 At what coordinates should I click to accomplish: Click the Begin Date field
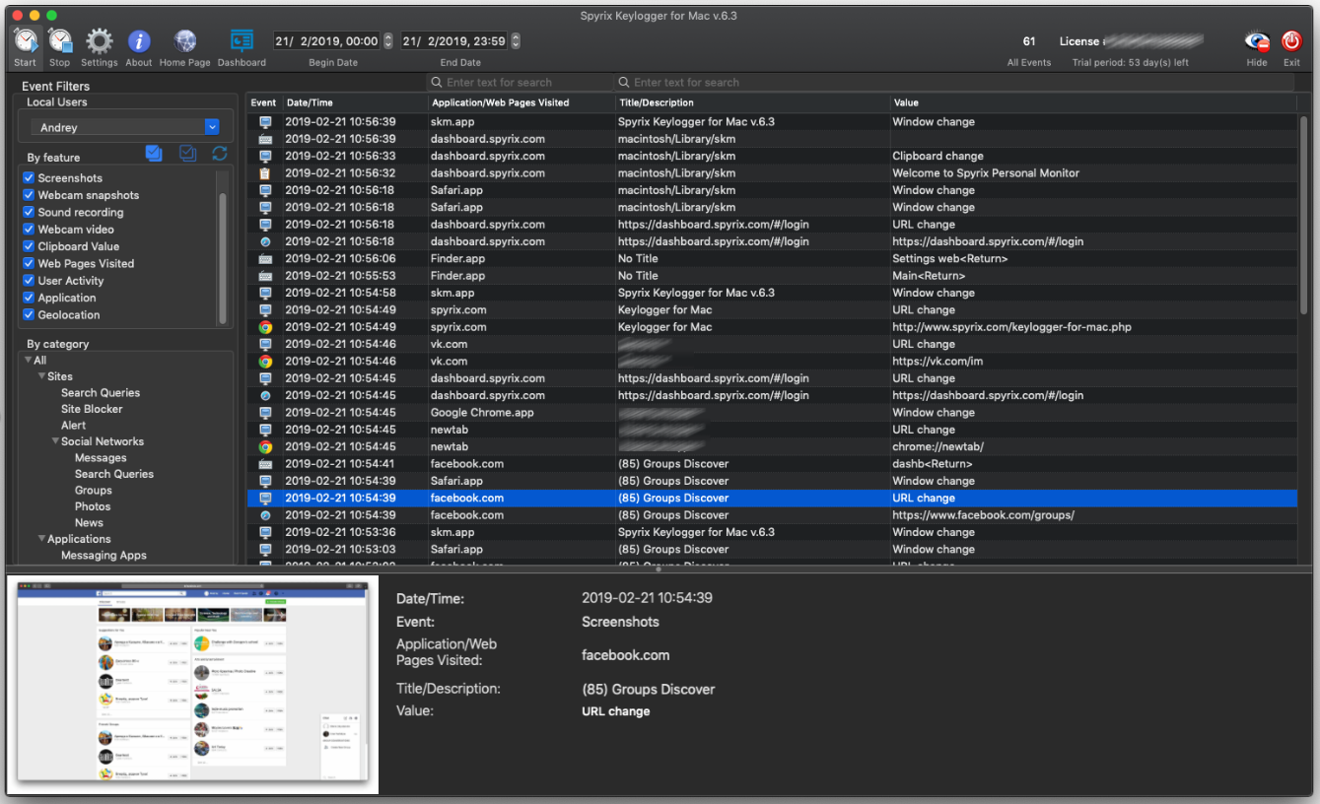[326, 41]
